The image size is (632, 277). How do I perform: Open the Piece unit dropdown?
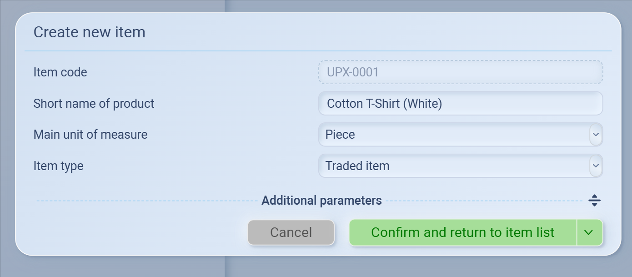455,135
